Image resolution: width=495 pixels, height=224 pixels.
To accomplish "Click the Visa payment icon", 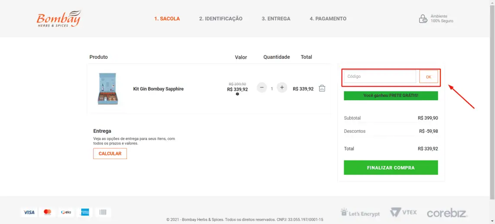I will click(29, 212).
